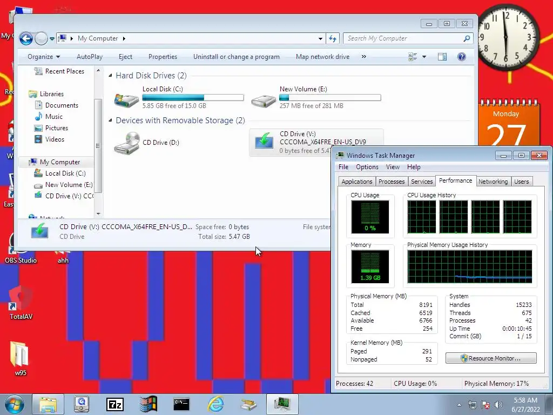Launch 7-Zip from the taskbar

pos(115,404)
